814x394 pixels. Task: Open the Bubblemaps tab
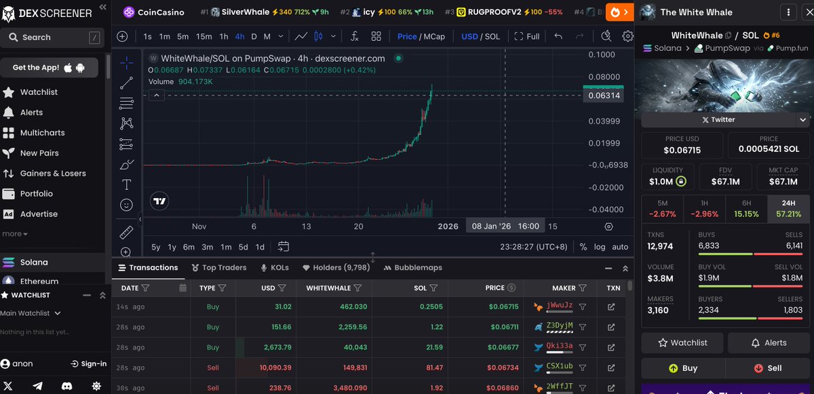(412, 268)
